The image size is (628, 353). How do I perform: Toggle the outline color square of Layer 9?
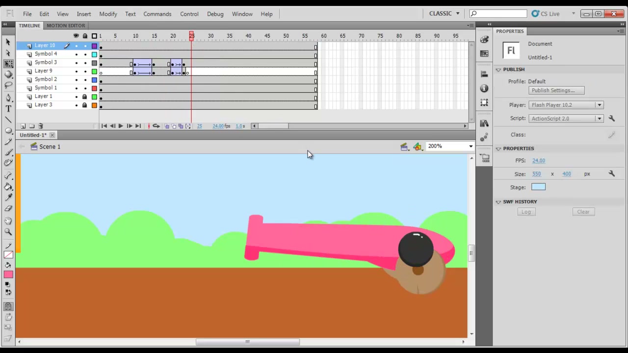click(x=94, y=71)
